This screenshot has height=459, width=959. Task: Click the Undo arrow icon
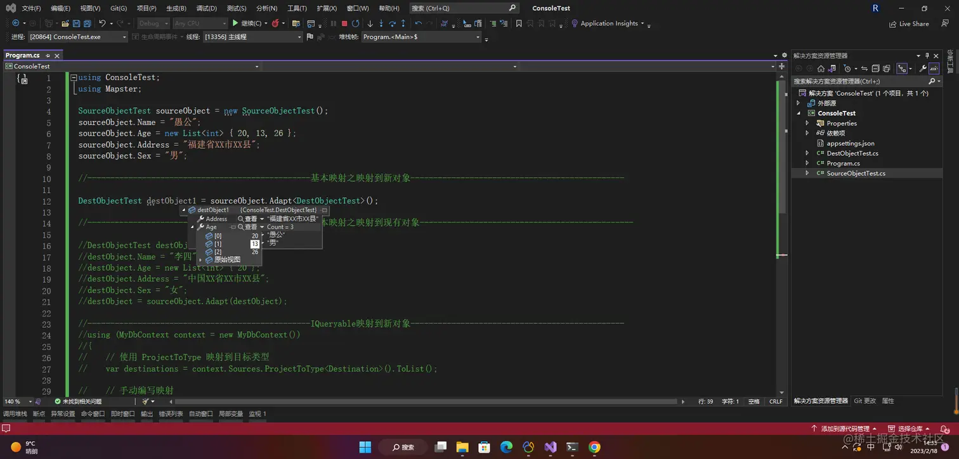point(102,23)
